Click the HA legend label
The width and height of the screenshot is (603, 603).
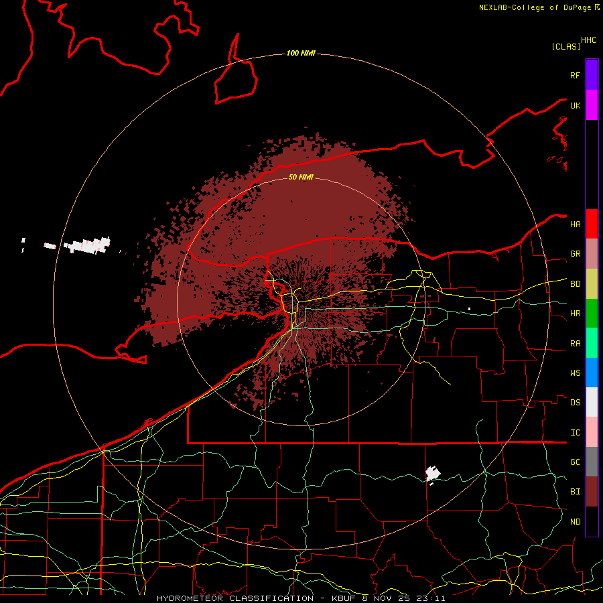pos(575,224)
